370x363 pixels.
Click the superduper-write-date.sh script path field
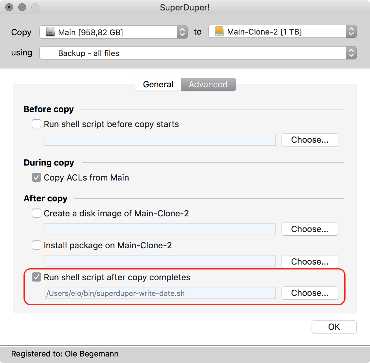(x=160, y=293)
